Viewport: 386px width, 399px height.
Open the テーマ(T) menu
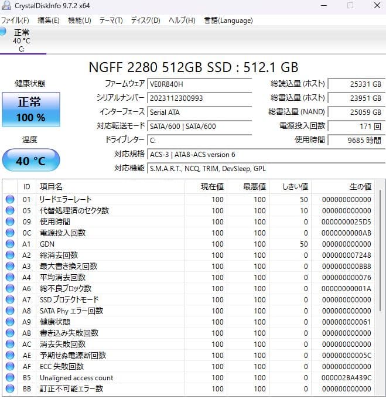pos(111,21)
